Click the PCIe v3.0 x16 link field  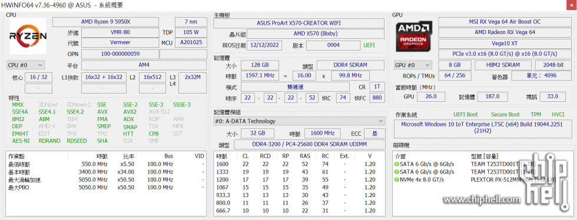click(x=505, y=54)
